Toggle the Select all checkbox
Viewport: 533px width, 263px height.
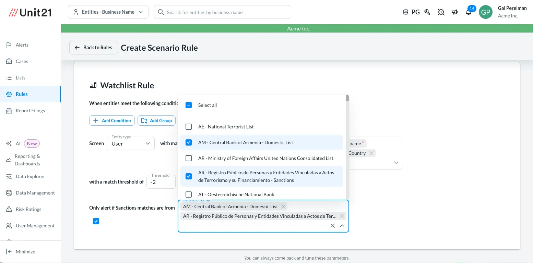click(x=189, y=105)
